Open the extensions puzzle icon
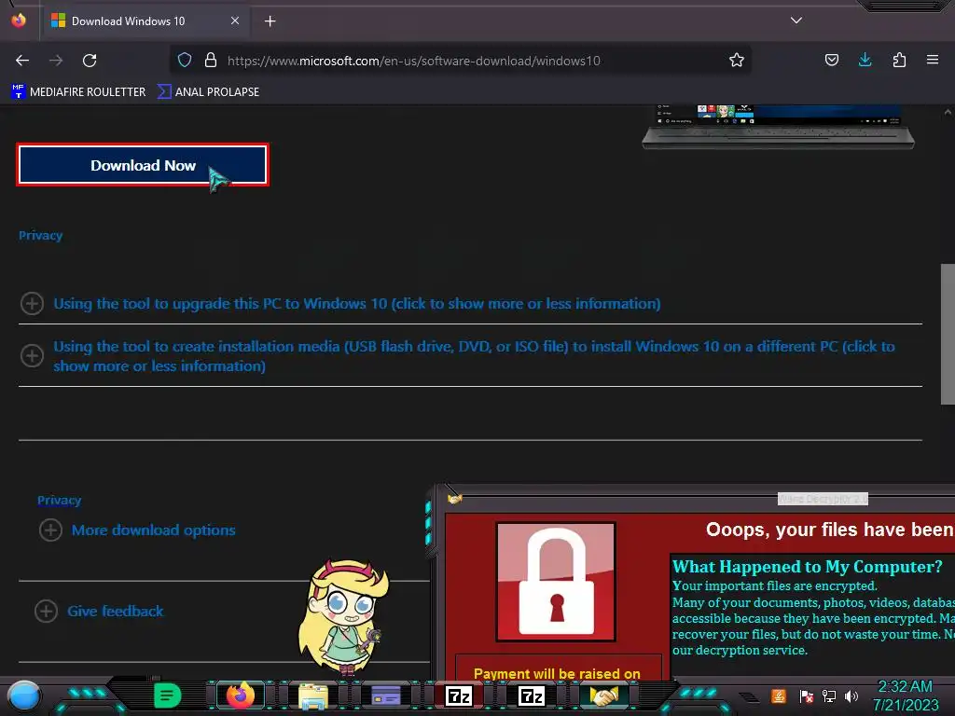 coord(899,61)
